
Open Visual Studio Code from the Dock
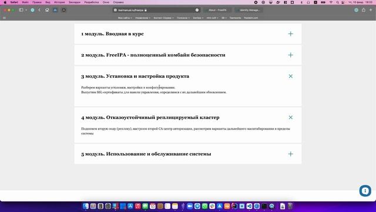(x=249, y=206)
